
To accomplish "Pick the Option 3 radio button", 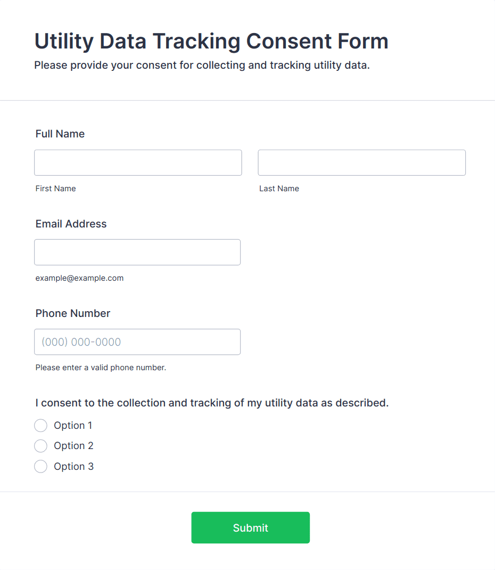I will pyautogui.click(x=40, y=467).
